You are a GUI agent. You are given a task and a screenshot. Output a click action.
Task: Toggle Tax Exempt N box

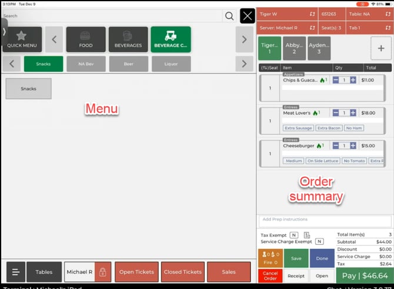[x=294, y=235]
